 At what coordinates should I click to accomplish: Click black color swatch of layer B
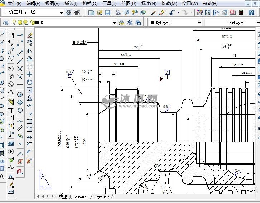coord(37,23)
